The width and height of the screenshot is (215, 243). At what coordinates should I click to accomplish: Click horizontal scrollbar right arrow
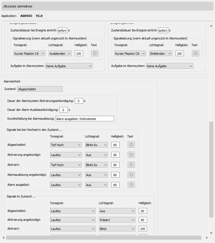point(206,237)
